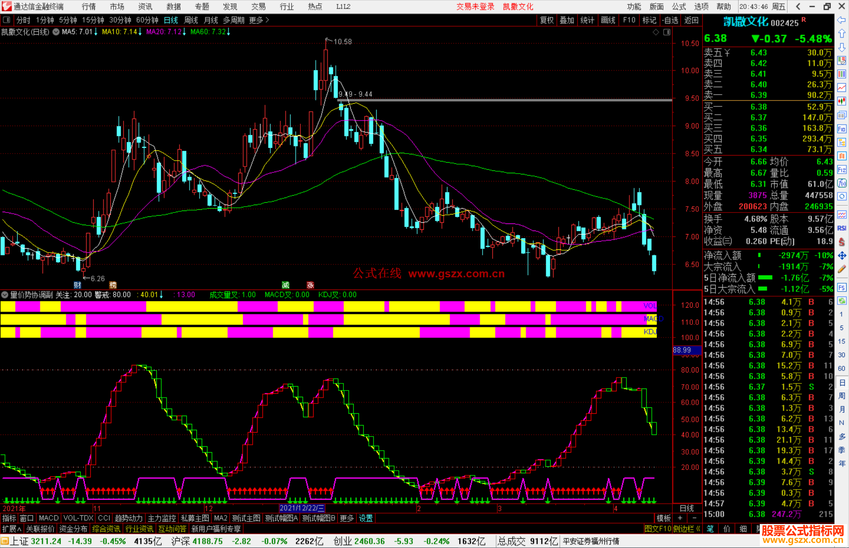The width and height of the screenshot is (849, 548).
Task: Click the red S sidebar icon
Action: coord(842,242)
